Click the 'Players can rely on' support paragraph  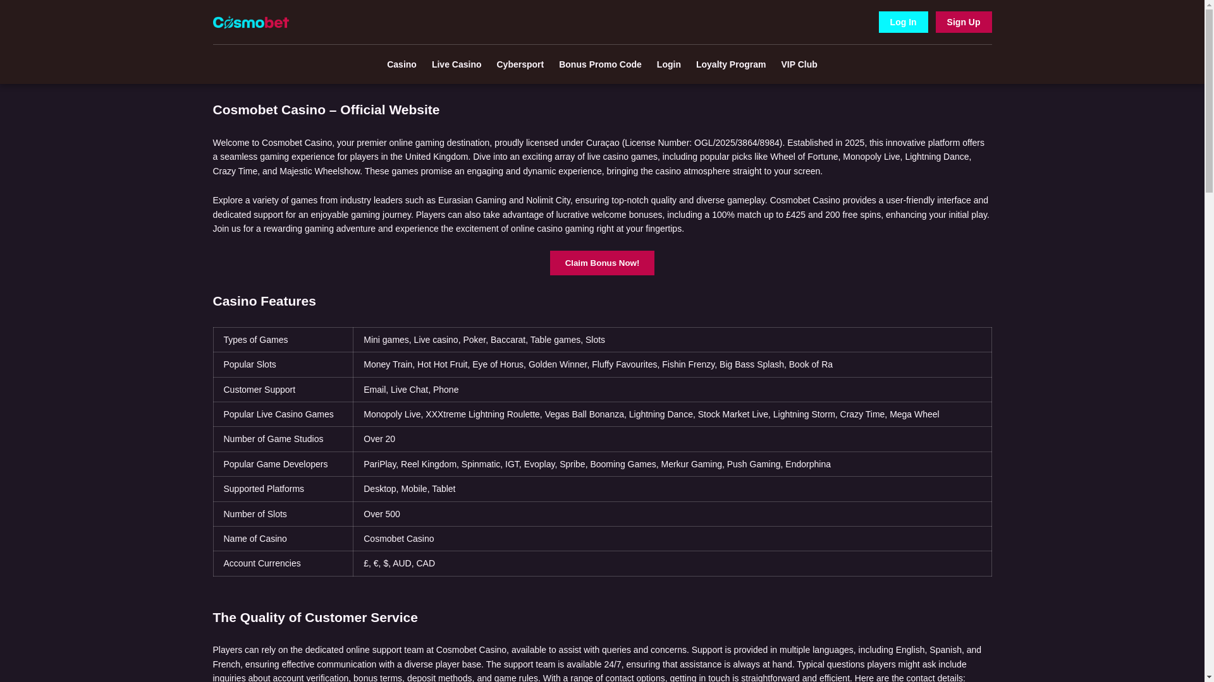click(x=602, y=664)
